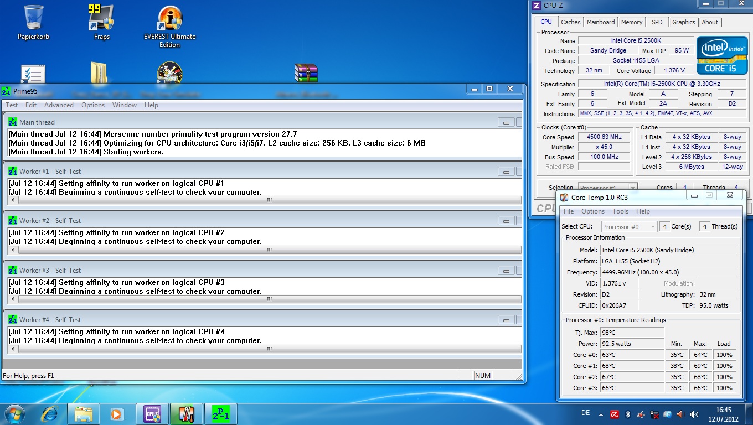The width and height of the screenshot is (753, 425).
Task: Click the Core Speed 4500.63 MHz value
Action: [604, 137]
